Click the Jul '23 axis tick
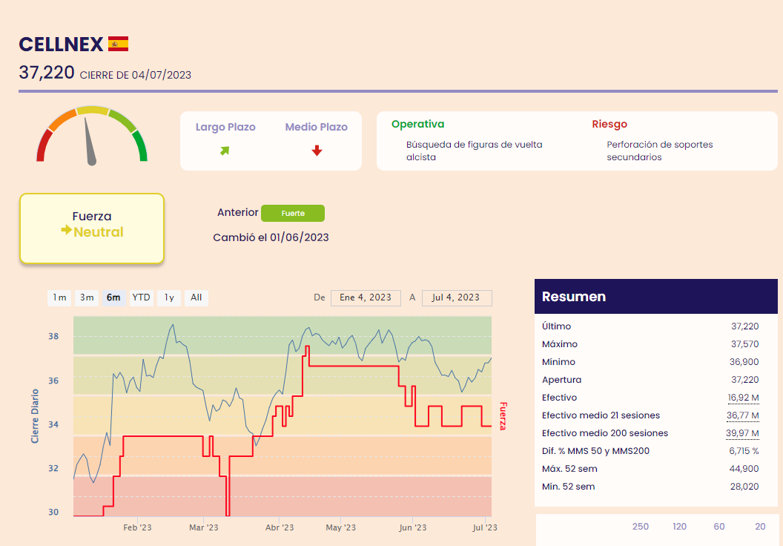783x546 pixels. coord(485,527)
